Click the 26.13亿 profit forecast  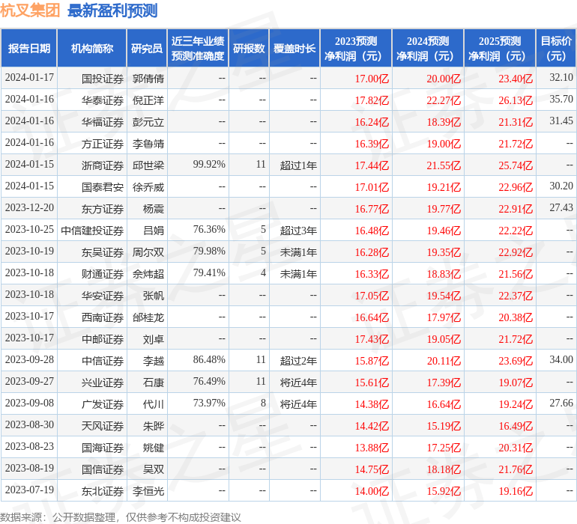tap(516, 100)
